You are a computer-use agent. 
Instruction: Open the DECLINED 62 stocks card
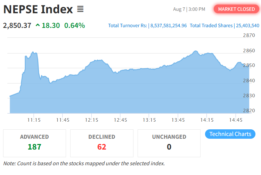click(x=102, y=143)
